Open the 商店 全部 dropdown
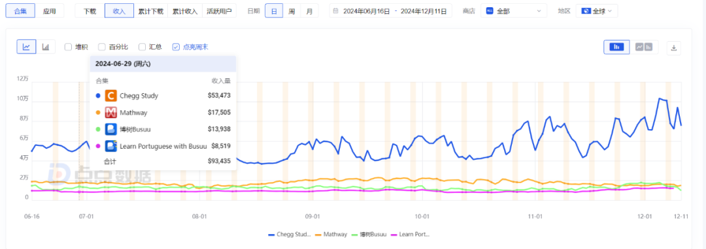This screenshot has height=249, width=706. (x=514, y=11)
